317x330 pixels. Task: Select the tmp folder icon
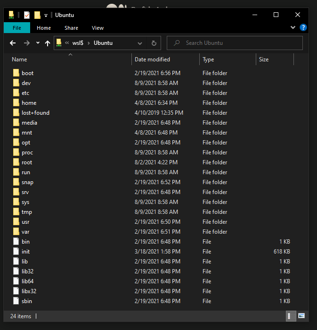coord(16,212)
